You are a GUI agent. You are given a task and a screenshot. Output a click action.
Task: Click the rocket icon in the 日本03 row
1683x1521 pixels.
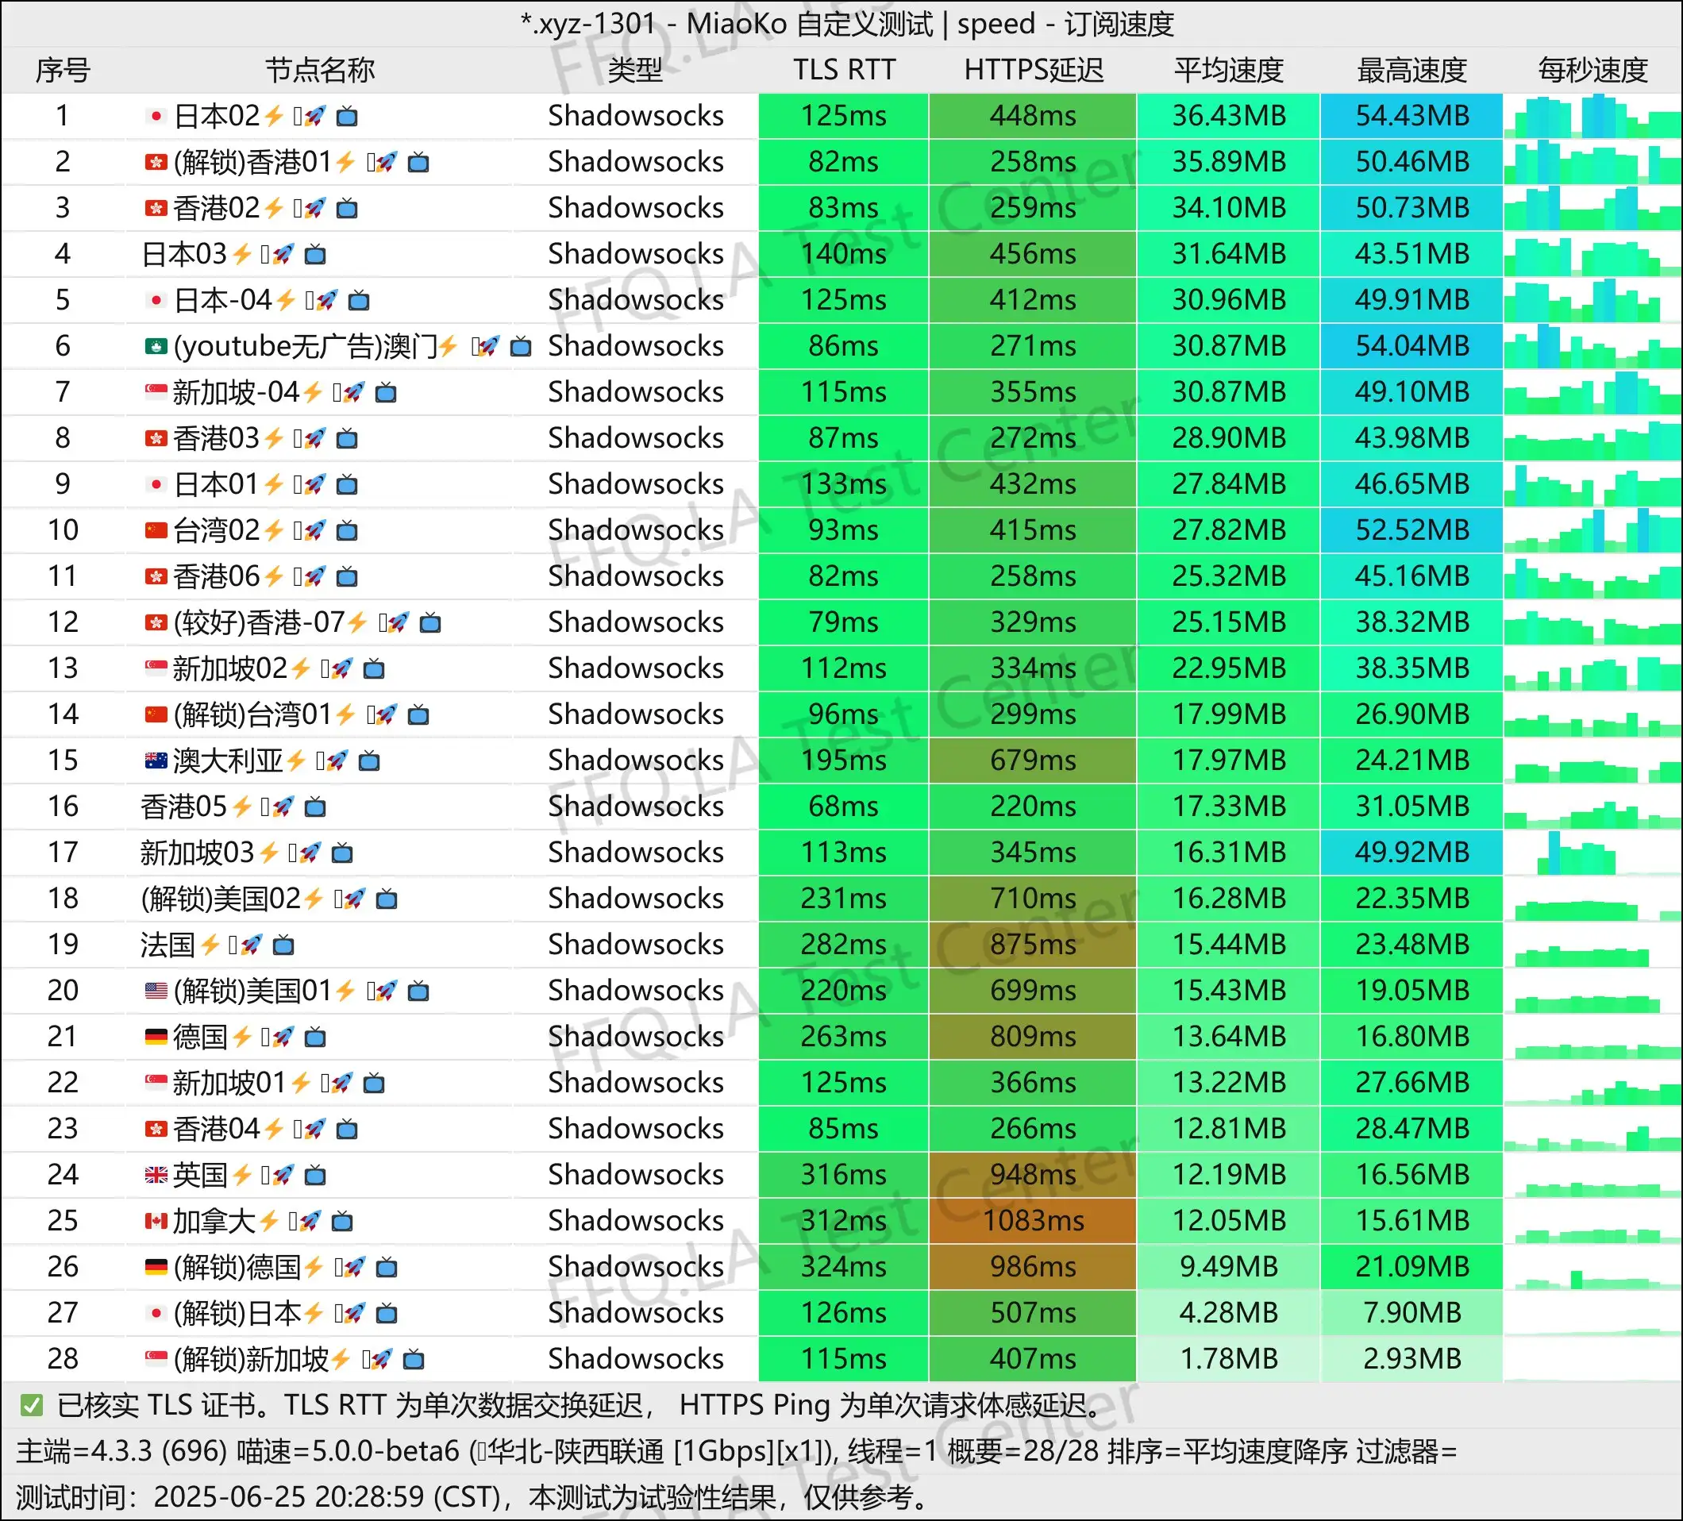tap(284, 254)
